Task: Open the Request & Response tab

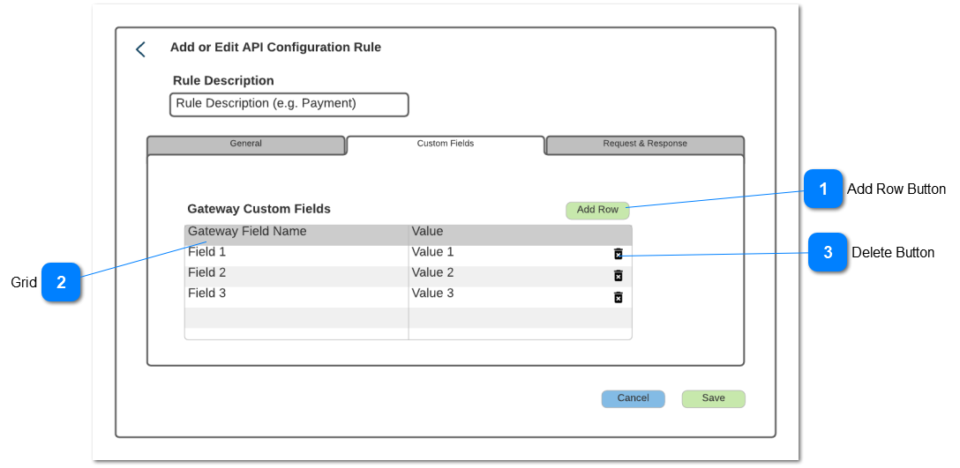Action: [644, 145]
